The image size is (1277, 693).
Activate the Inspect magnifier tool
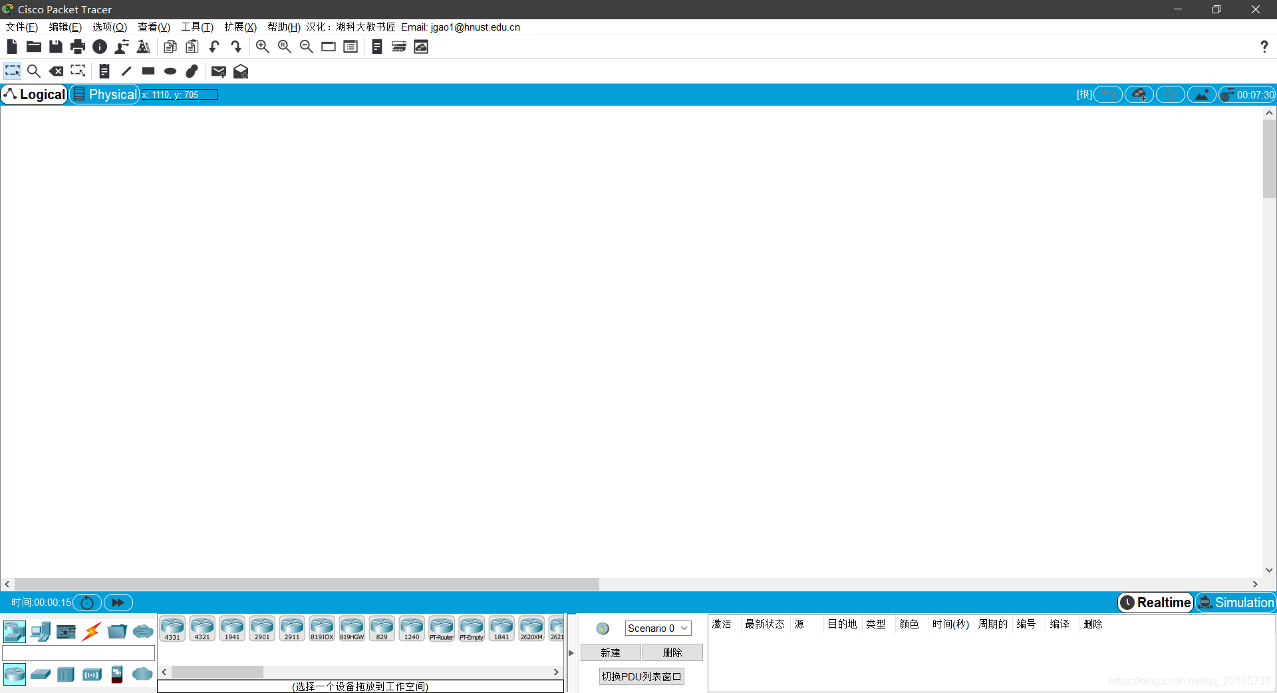[34, 71]
